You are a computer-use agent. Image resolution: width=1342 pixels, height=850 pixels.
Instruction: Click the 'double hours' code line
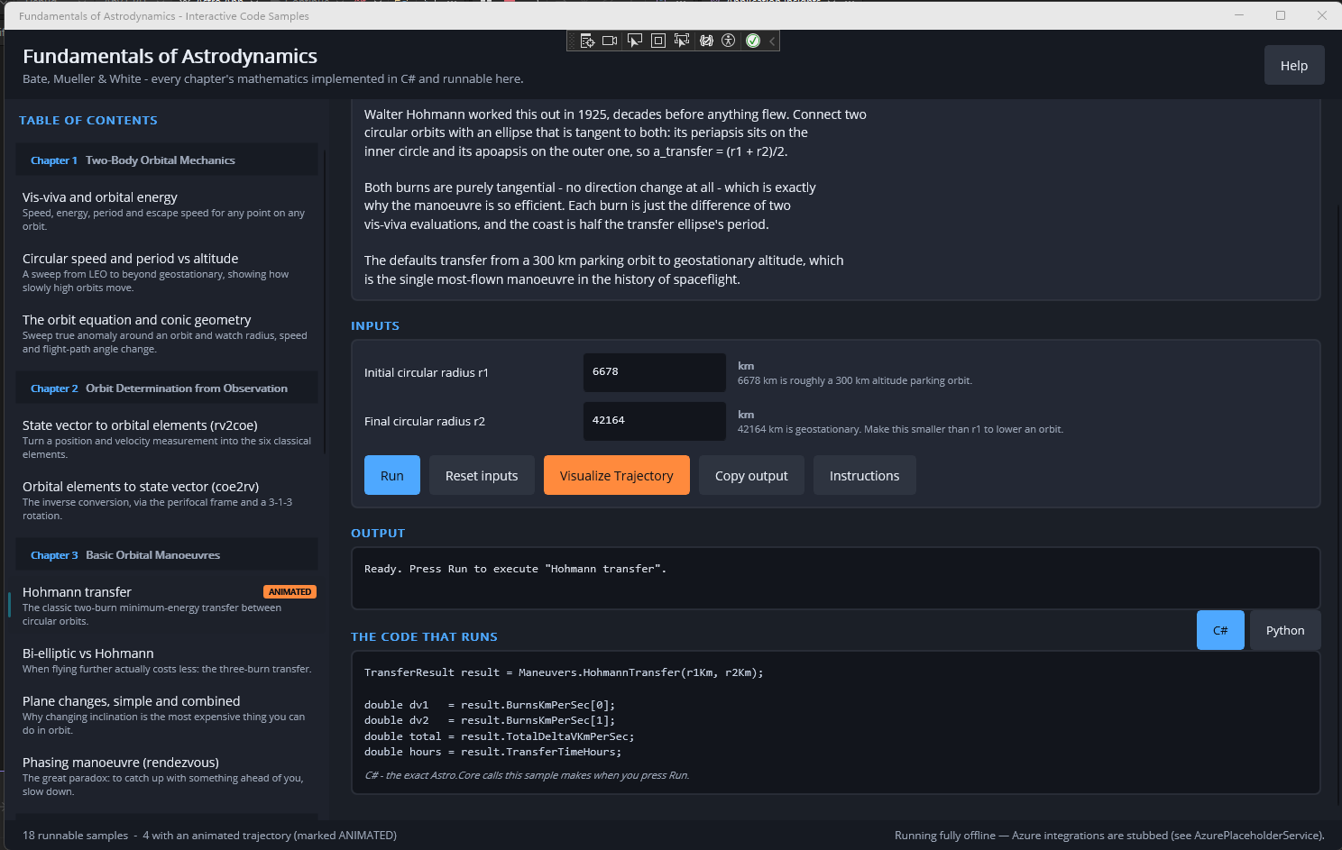coord(493,752)
